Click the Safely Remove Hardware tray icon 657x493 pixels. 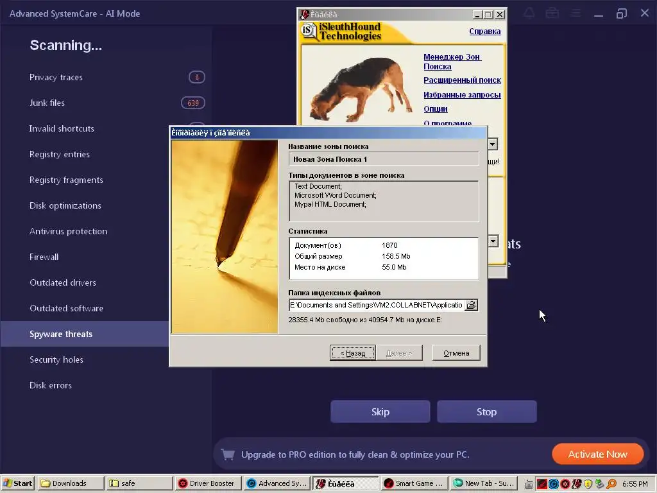599,484
